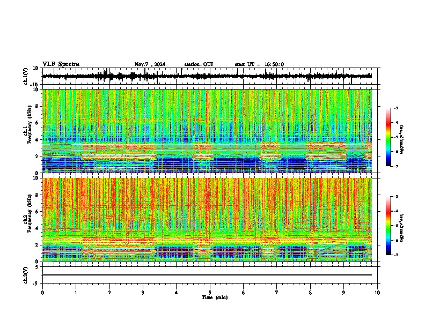The image size is (425, 328).
Task: Click the "ch.1(V)" axis label
Action: click(26, 76)
